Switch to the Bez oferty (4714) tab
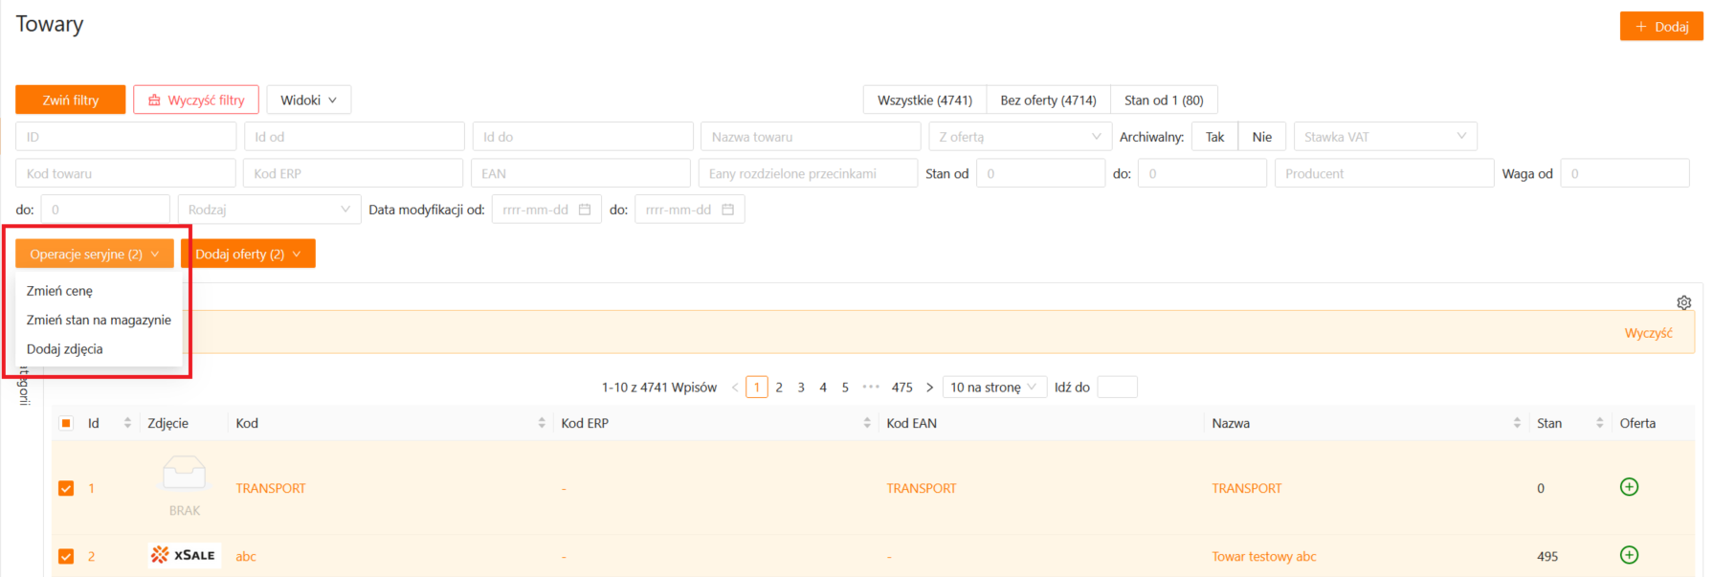Image resolution: width=1713 pixels, height=577 pixels. [x=1048, y=100]
